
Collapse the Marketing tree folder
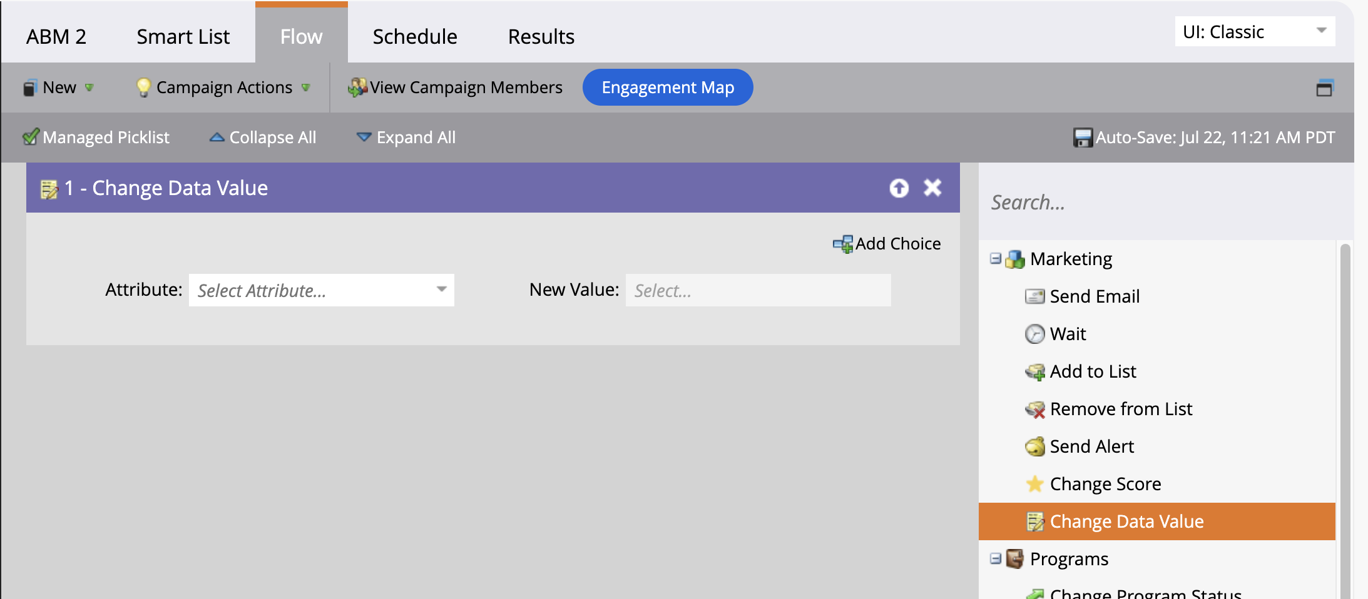996,258
